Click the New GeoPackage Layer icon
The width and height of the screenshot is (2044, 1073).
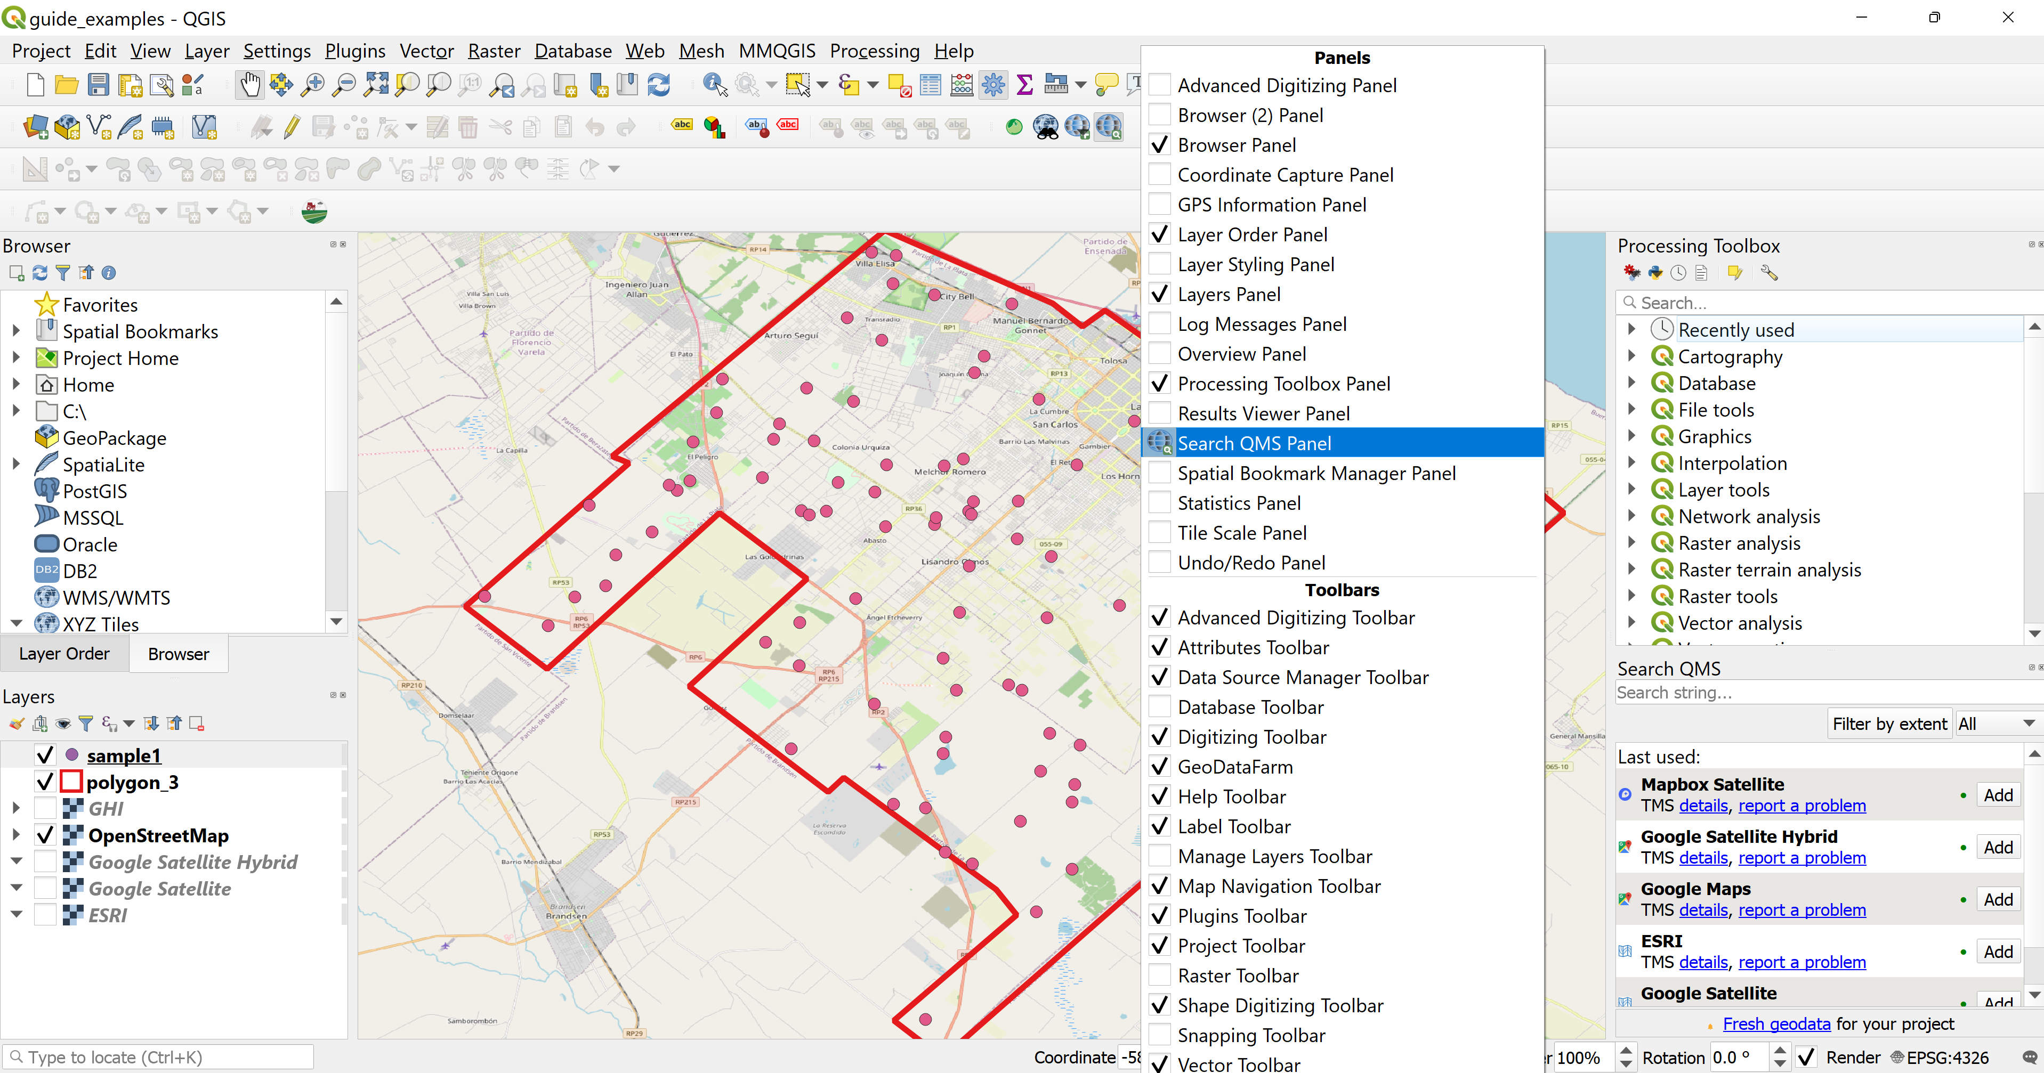click(68, 127)
